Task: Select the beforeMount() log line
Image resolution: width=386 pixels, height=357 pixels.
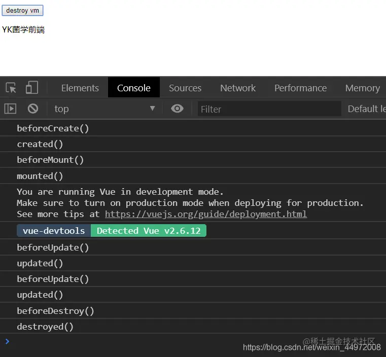Action: [193, 160]
